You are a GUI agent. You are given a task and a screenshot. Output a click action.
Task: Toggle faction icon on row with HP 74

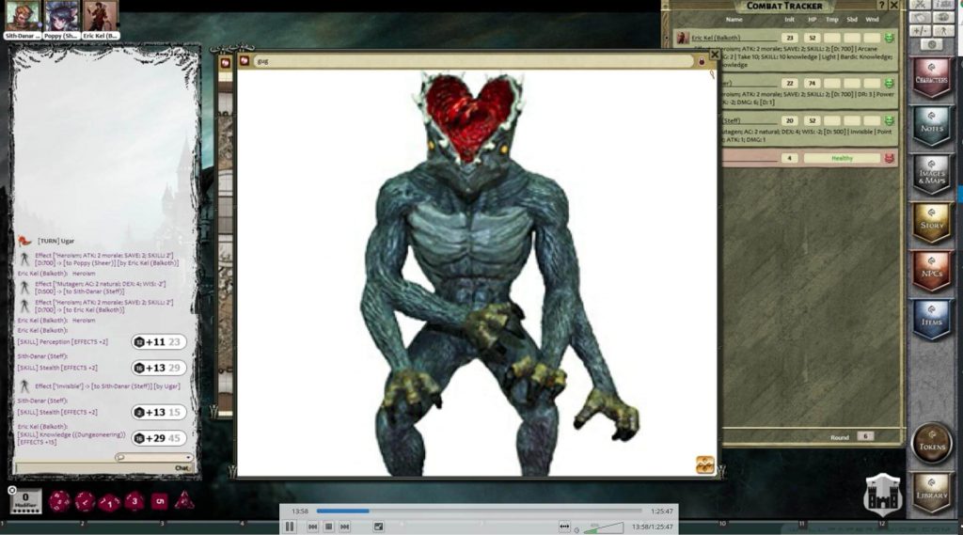coord(889,83)
